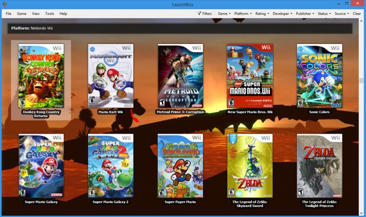Viewport: 366px width, 217px height.
Task: Click 'Donkey Kong Country Returns' title label
Action: [41, 114]
